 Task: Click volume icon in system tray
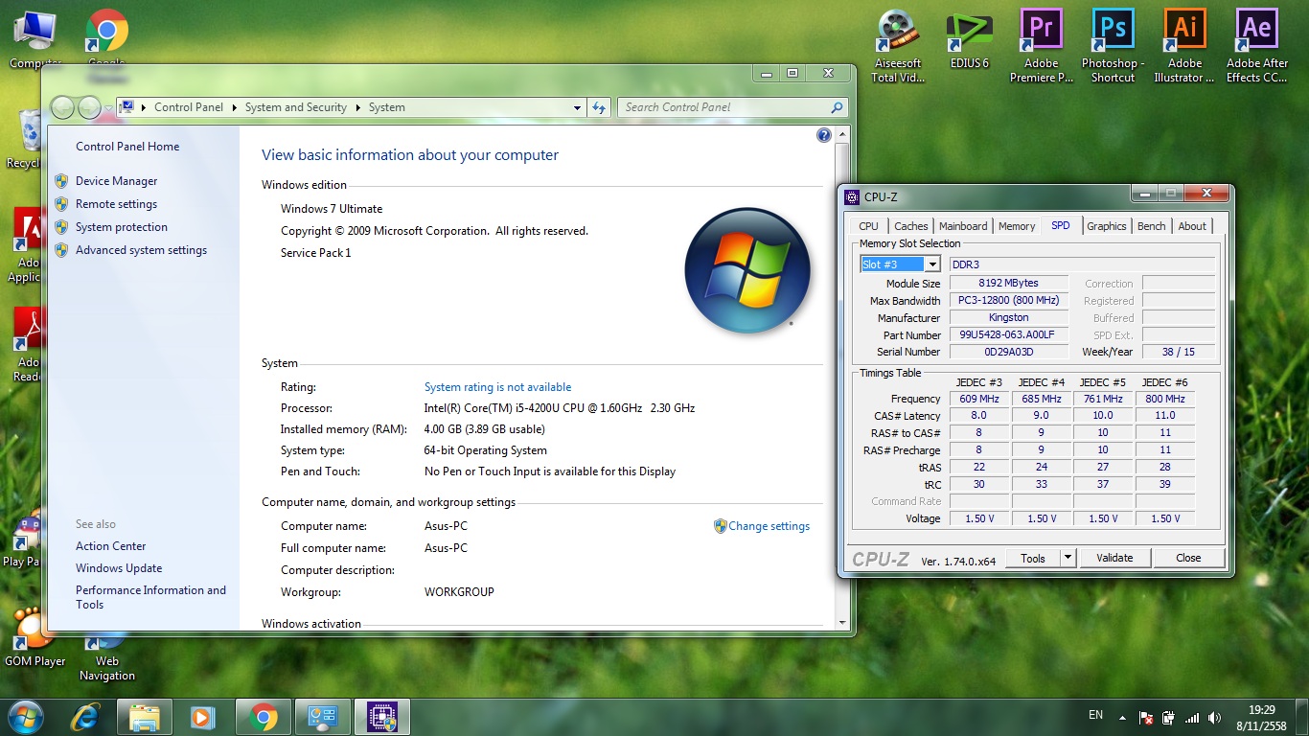point(1215,717)
